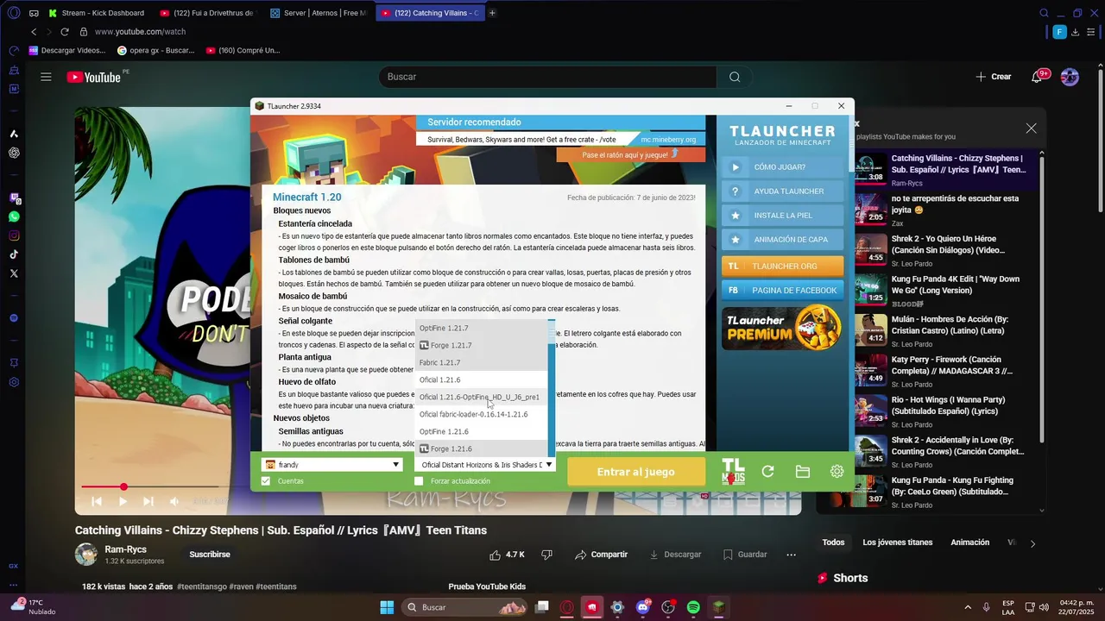Screen dimensions: 1105x621
Task: Open Instagram in Opera GX sidebar
Action: point(14,235)
